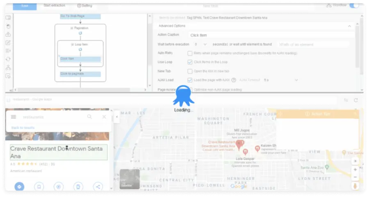
Task: Open Setting in the top bar
Action: coord(85,6)
